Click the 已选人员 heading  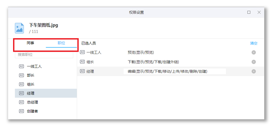point(89,43)
